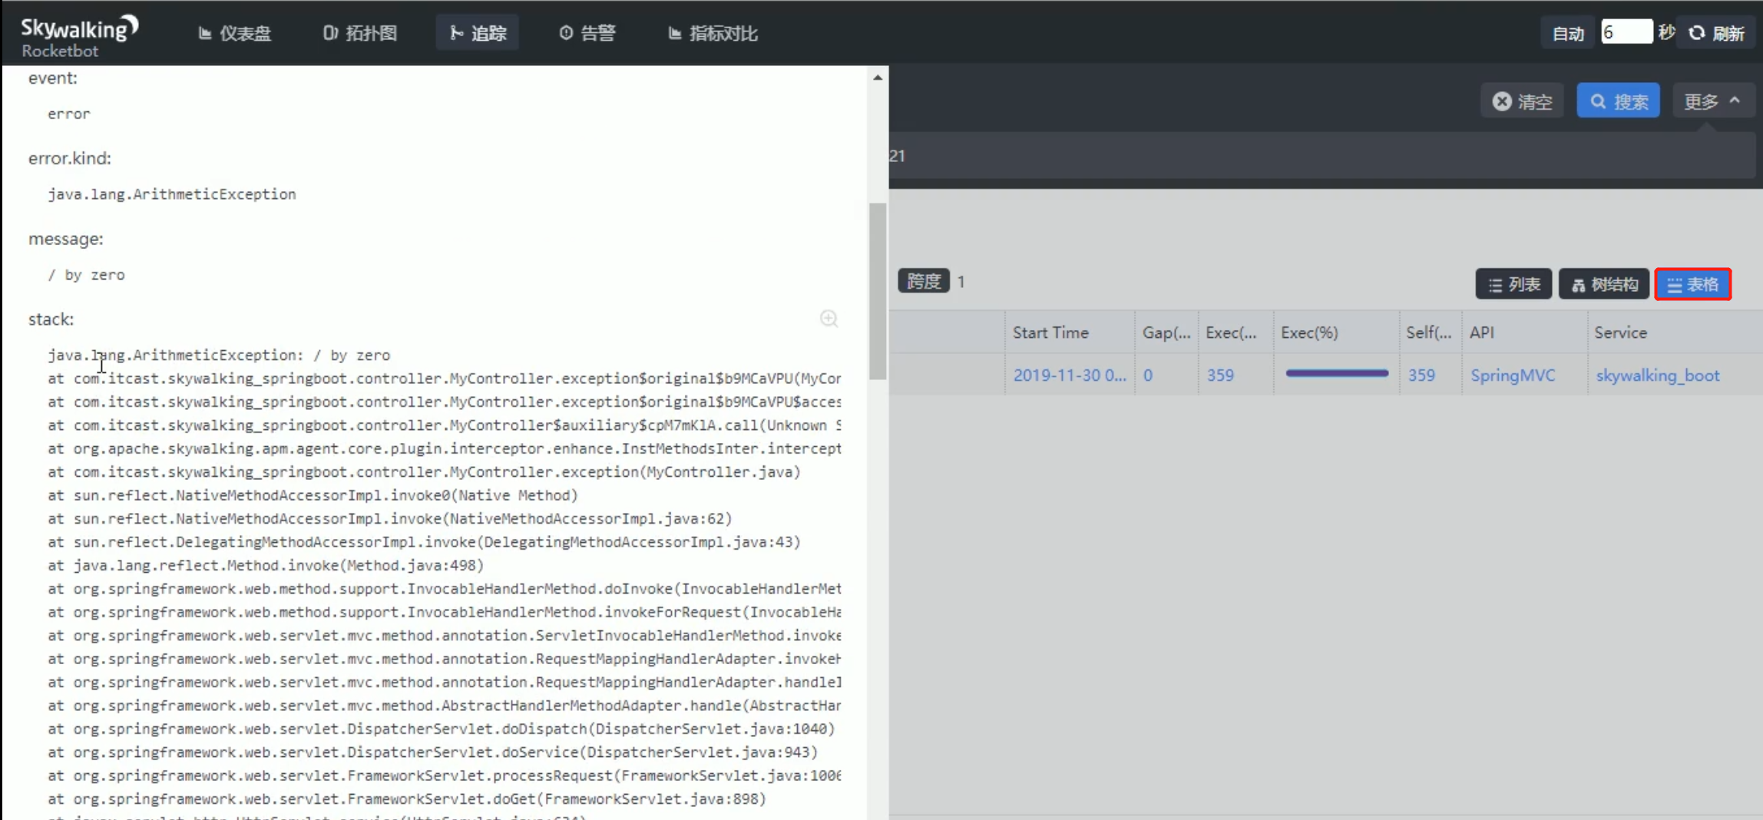Click the '/ by zero' message value

(86, 275)
